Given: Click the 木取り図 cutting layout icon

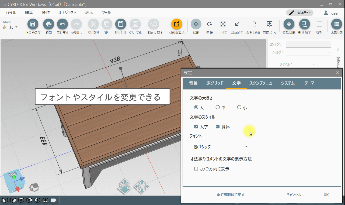Looking at the screenshot, I should click(x=336, y=24).
